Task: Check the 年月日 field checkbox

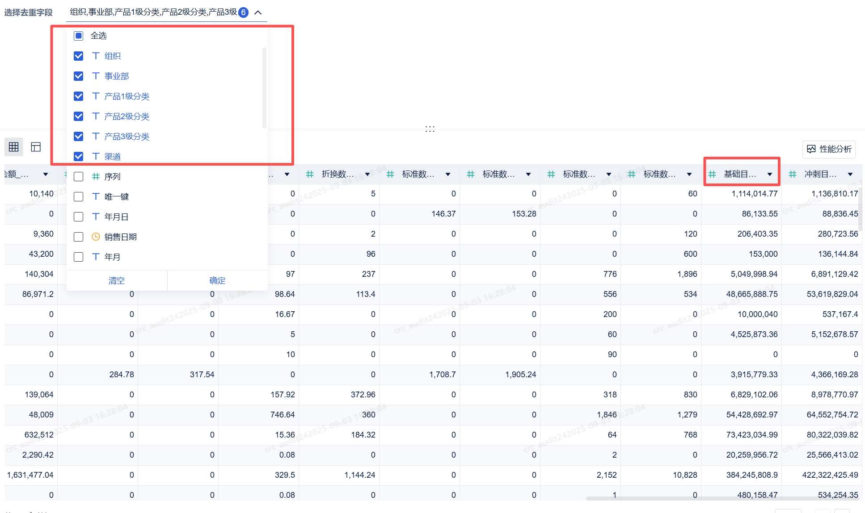Action: 79,217
